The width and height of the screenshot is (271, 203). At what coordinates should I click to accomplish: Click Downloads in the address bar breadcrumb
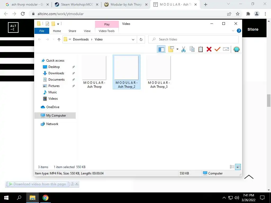[81, 39]
